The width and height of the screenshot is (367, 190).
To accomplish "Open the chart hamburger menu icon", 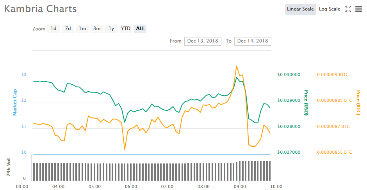I will pos(358,9).
